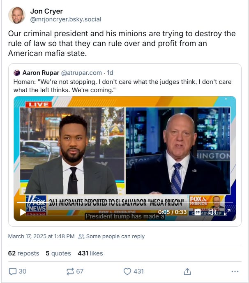Open @mrjoncryer.bsky.social handle link
Screen dimensions: 249x283
pos(66,19)
